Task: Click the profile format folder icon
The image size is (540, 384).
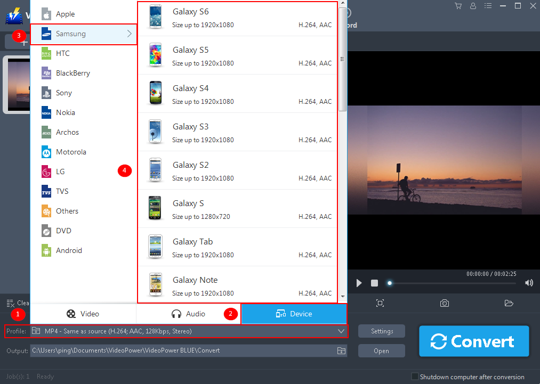Action: pyautogui.click(x=36, y=331)
